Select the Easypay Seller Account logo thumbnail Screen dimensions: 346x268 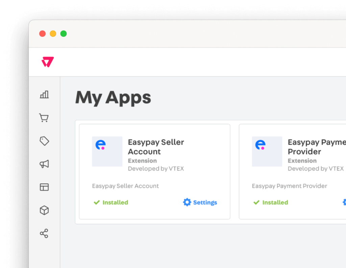click(107, 151)
